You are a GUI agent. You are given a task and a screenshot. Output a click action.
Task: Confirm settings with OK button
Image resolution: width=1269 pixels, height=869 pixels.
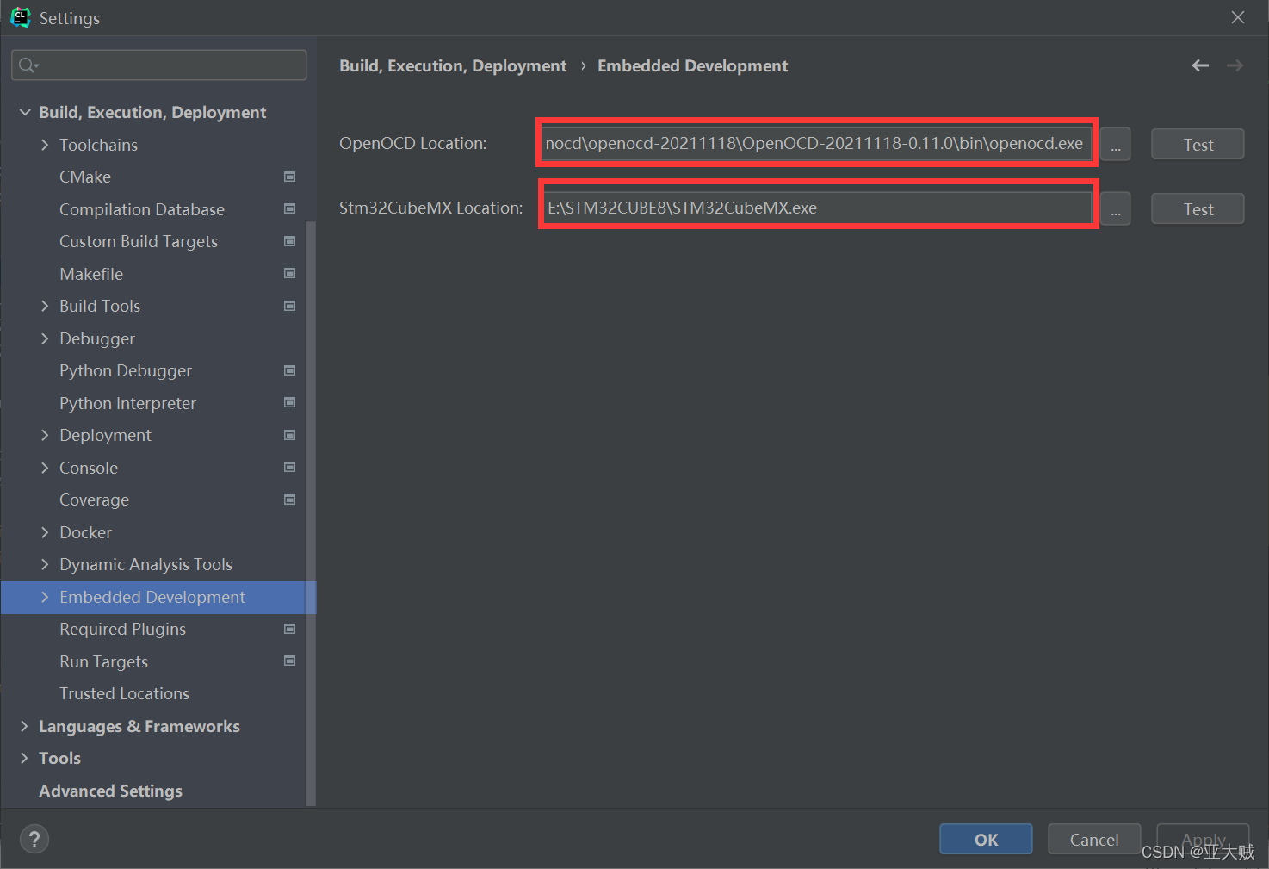pyautogui.click(x=986, y=839)
